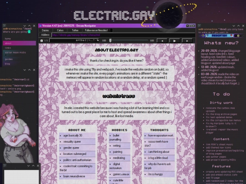Click the Dream Navigator title bar logo icon

click(41, 26)
